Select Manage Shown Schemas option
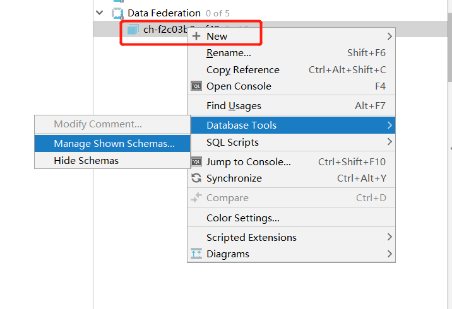452x309 pixels. point(114,144)
